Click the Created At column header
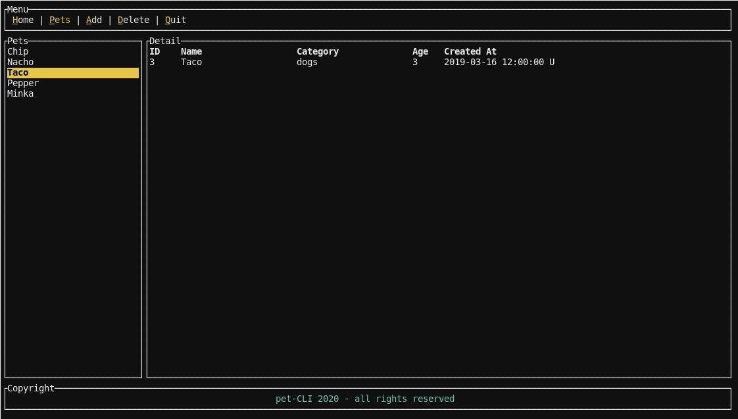This screenshot has width=738, height=419. pos(470,51)
